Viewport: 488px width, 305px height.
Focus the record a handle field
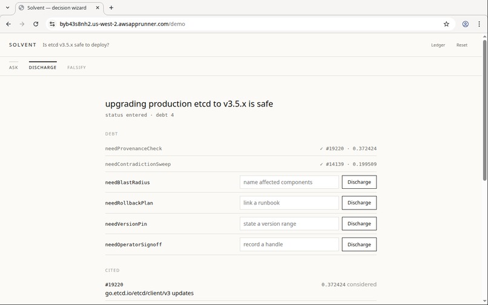coord(289,244)
